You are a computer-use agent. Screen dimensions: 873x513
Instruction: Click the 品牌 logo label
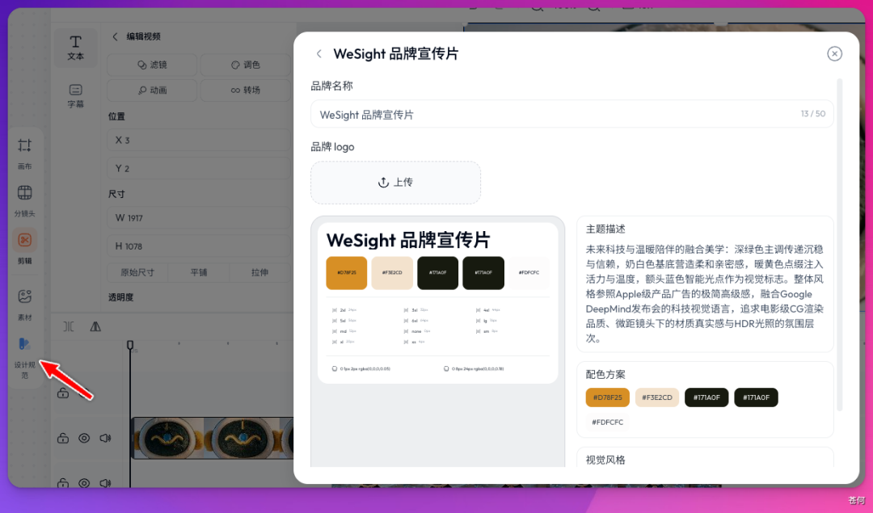click(x=332, y=147)
